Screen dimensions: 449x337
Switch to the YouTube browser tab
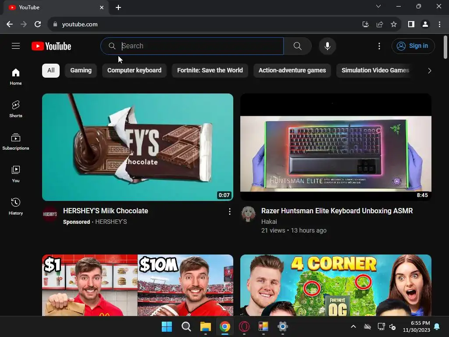pyautogui.click(x=56, y=7)
